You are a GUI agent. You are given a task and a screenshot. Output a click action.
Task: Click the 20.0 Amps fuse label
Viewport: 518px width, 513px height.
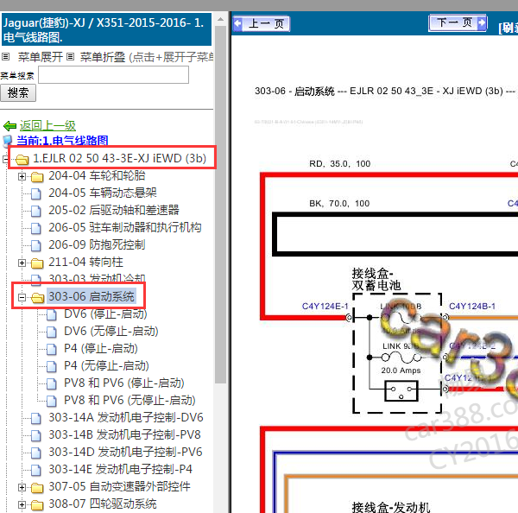click(x=401, y=370)
